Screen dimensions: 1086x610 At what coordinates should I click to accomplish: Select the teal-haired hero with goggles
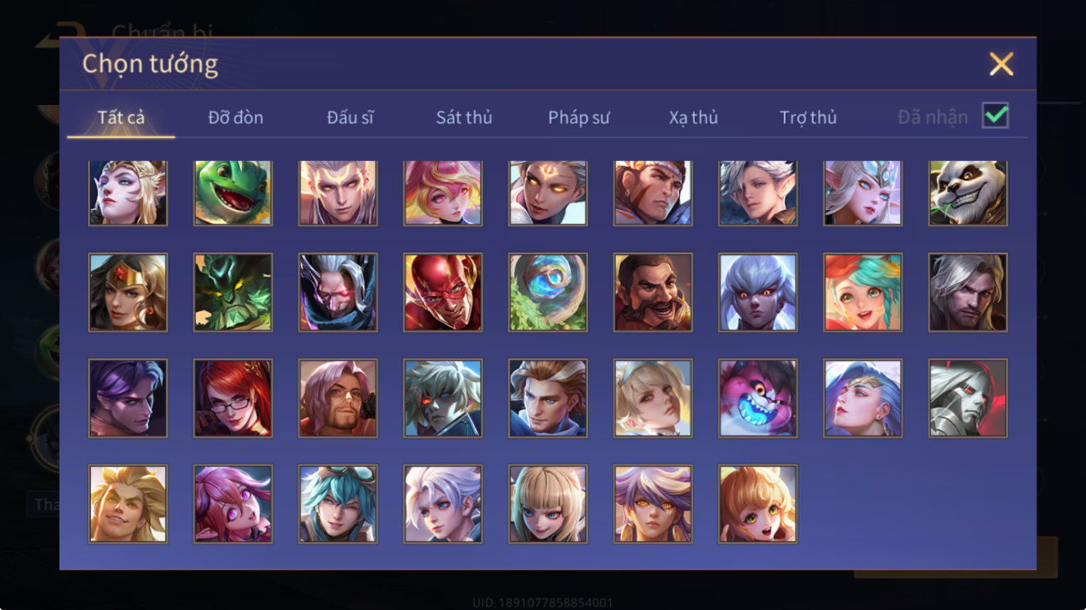338,504
